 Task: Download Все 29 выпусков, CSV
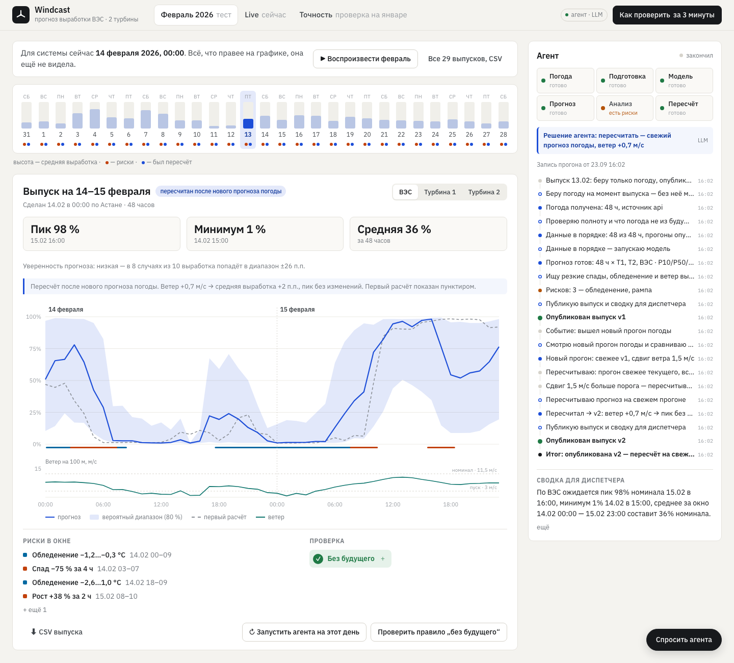click(x=465, y=59)
